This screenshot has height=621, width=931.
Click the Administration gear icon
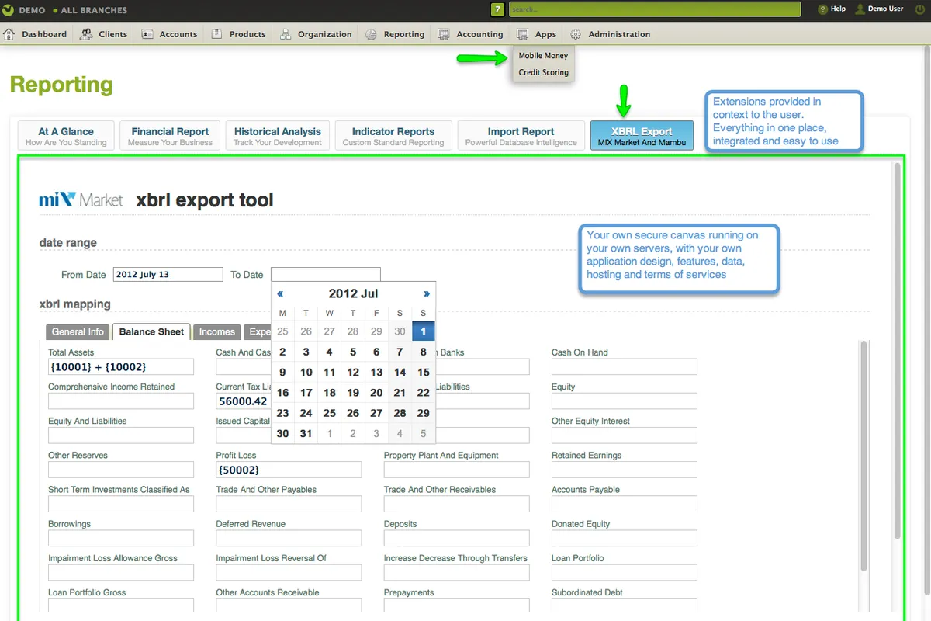(x=576, y=34)
